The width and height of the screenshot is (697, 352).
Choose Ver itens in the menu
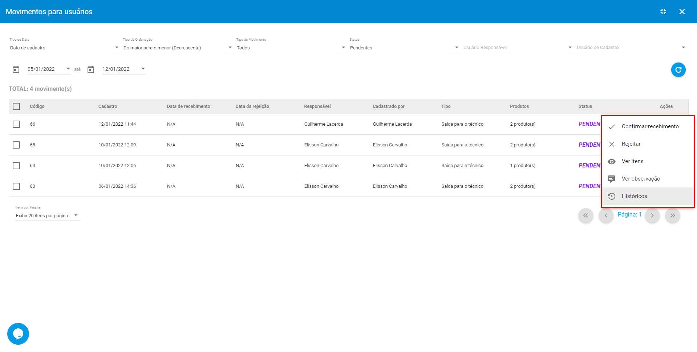pos(648,161)
